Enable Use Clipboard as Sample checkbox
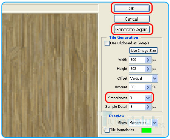Image resolution: width=170 pixels, height=139 pixels. click(107, 43)
